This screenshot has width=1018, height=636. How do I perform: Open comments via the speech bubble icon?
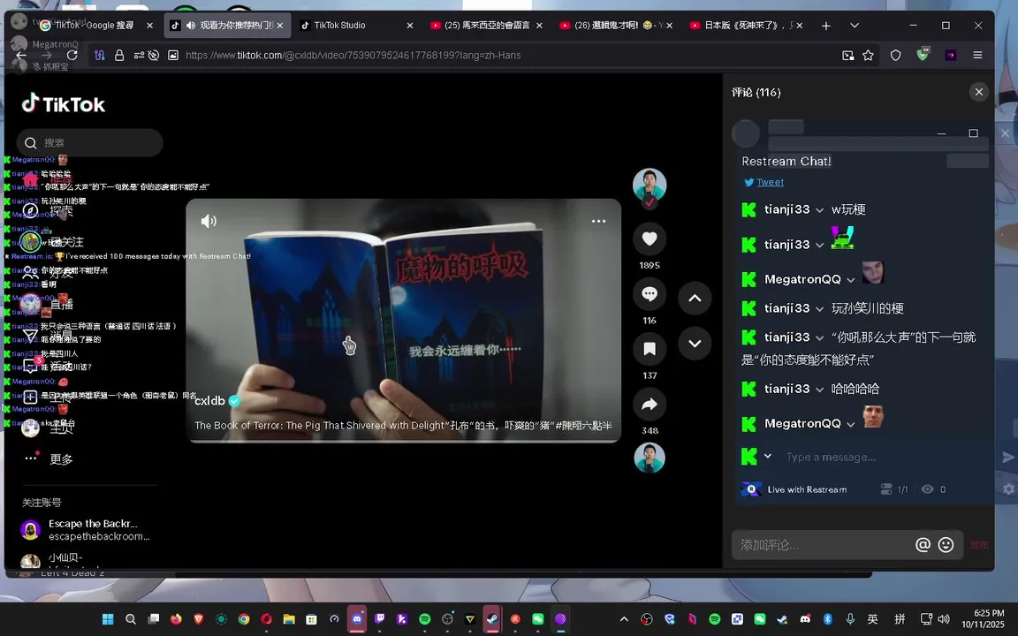(650, 294)
